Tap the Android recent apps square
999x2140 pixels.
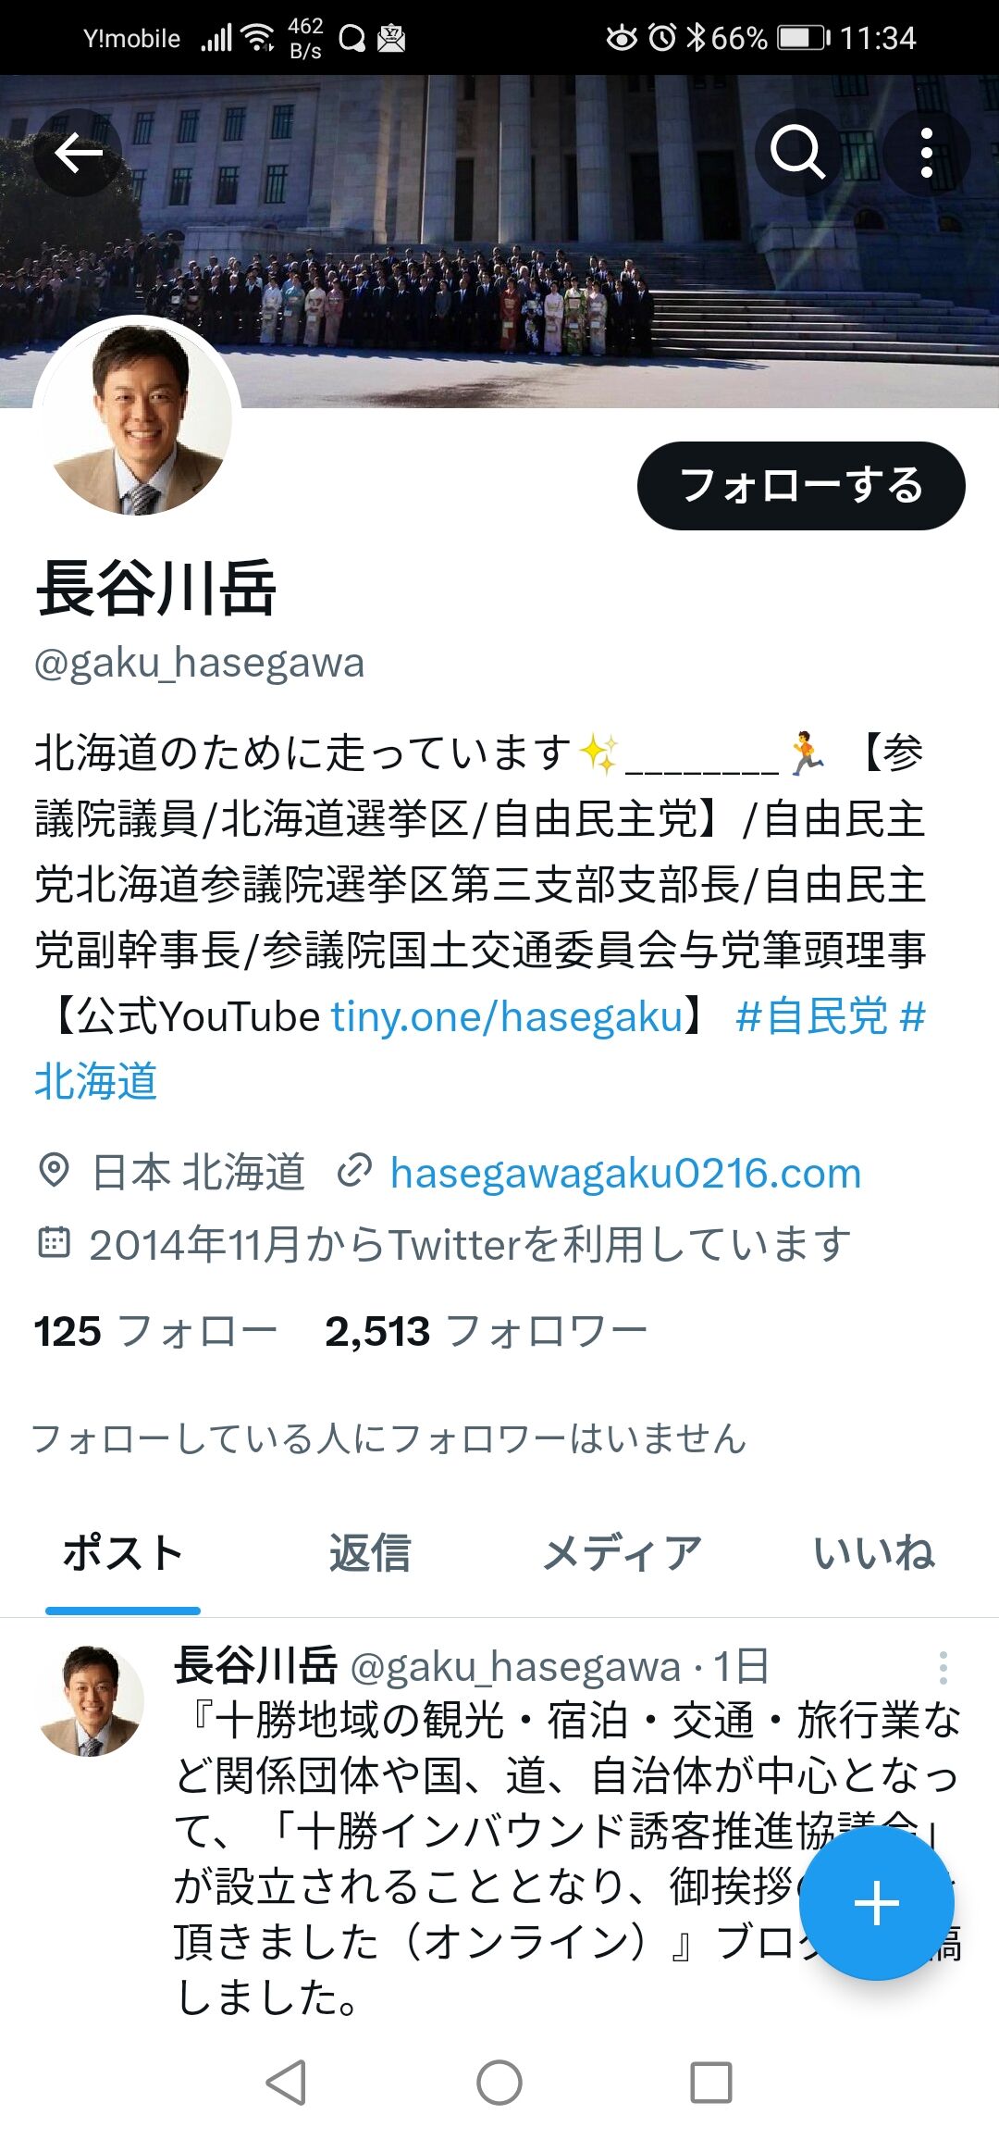click(711, 2084)
